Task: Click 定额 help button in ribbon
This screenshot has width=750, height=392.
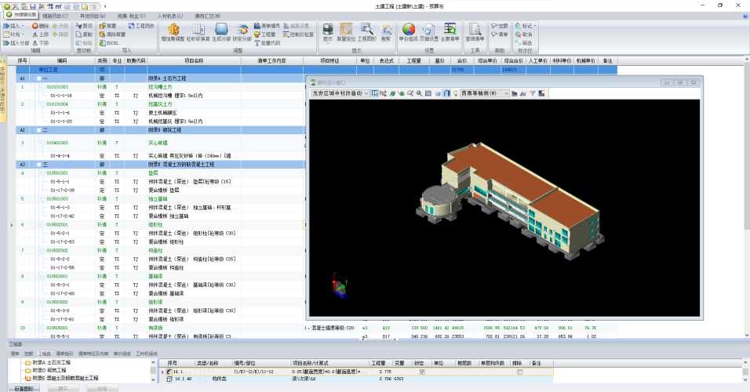Action: pos(500,26)
